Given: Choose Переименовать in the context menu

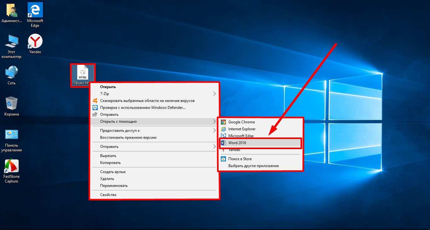Looking at the screenshot, I should 154,186.
